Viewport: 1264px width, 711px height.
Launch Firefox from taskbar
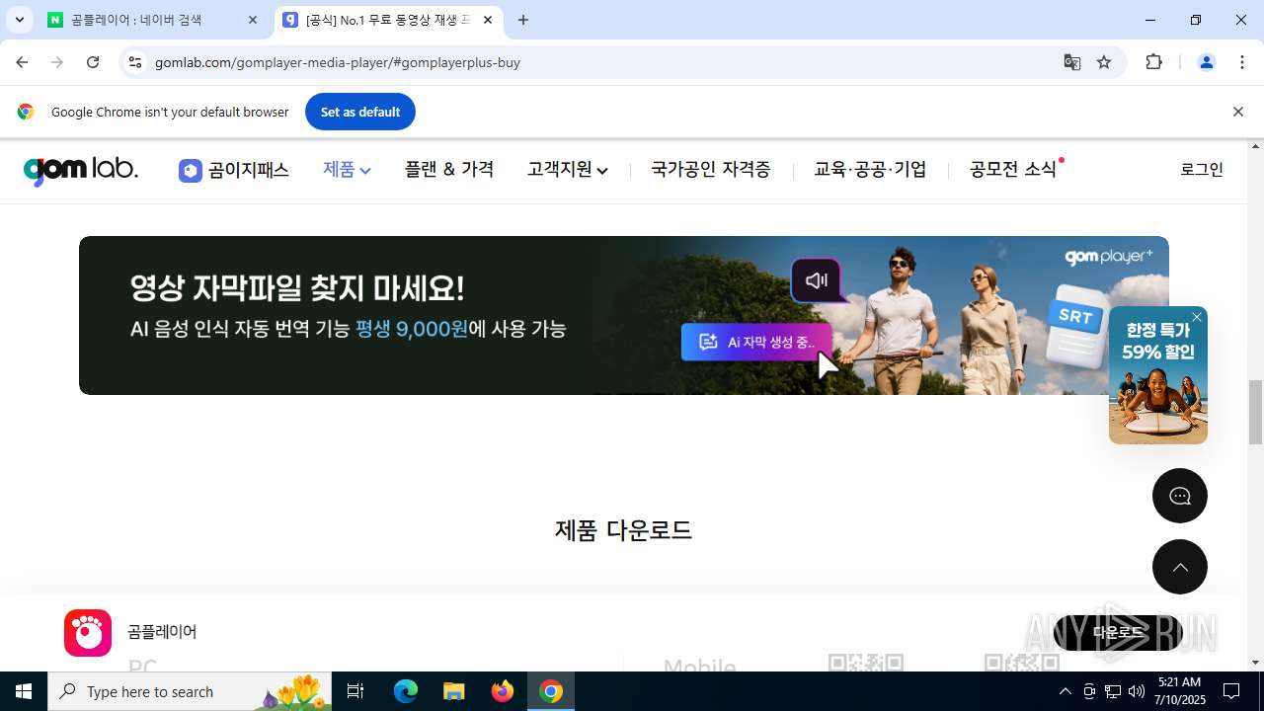coord(503,691)
